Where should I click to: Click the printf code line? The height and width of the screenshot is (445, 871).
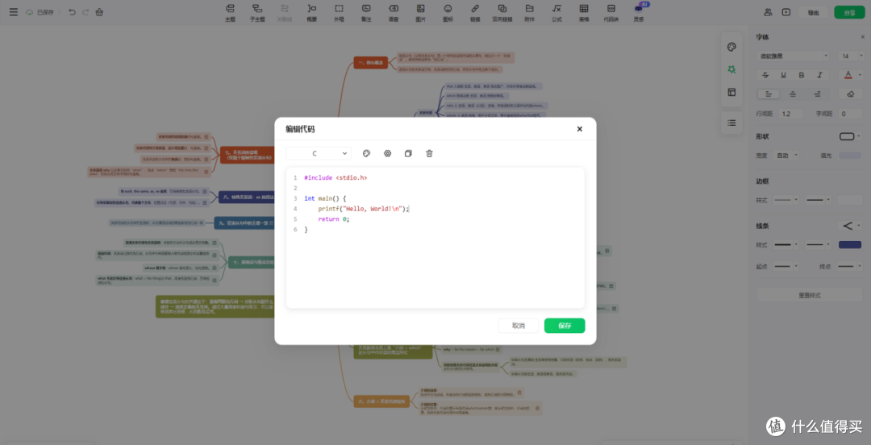point(363,209)
